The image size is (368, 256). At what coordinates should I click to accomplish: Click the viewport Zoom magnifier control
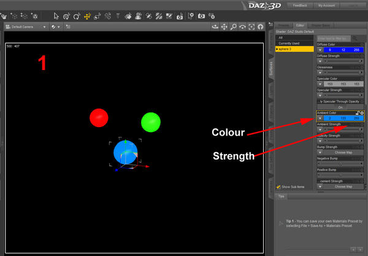click(233, 27)
